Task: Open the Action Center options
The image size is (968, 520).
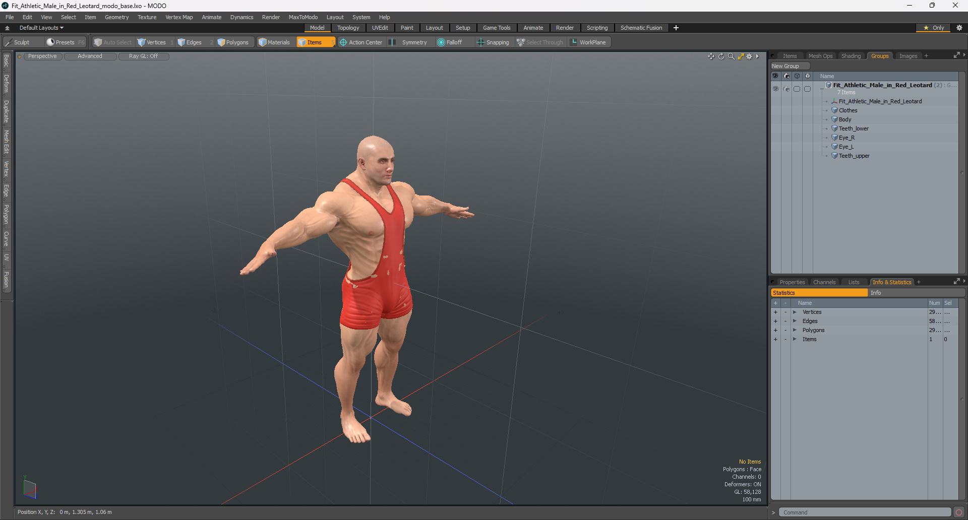Action: (361, 42)
